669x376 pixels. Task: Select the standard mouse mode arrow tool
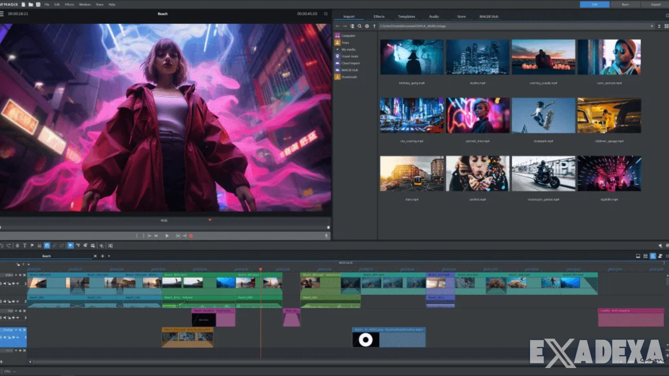(71, 245)
